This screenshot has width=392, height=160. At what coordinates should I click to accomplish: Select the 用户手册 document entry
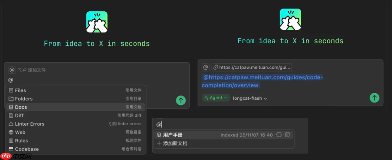click(x=223, y=135)
